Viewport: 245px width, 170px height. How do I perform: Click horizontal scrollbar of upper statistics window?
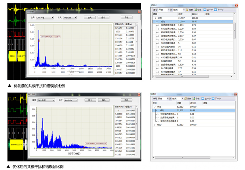182,76
